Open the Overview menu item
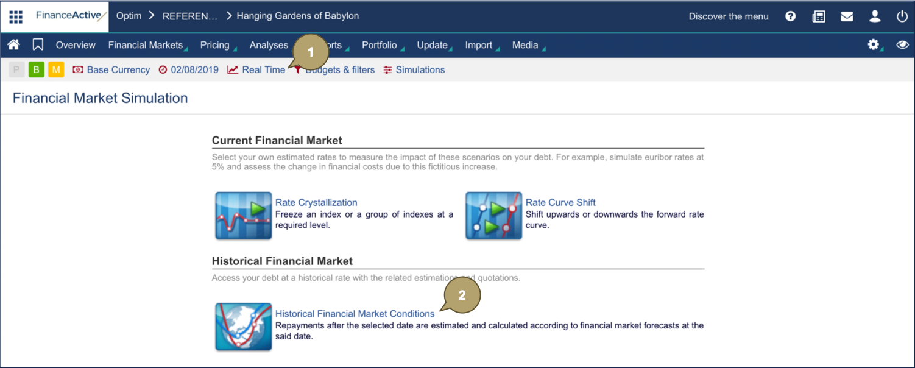915x368 pixels. click(76, 45)
